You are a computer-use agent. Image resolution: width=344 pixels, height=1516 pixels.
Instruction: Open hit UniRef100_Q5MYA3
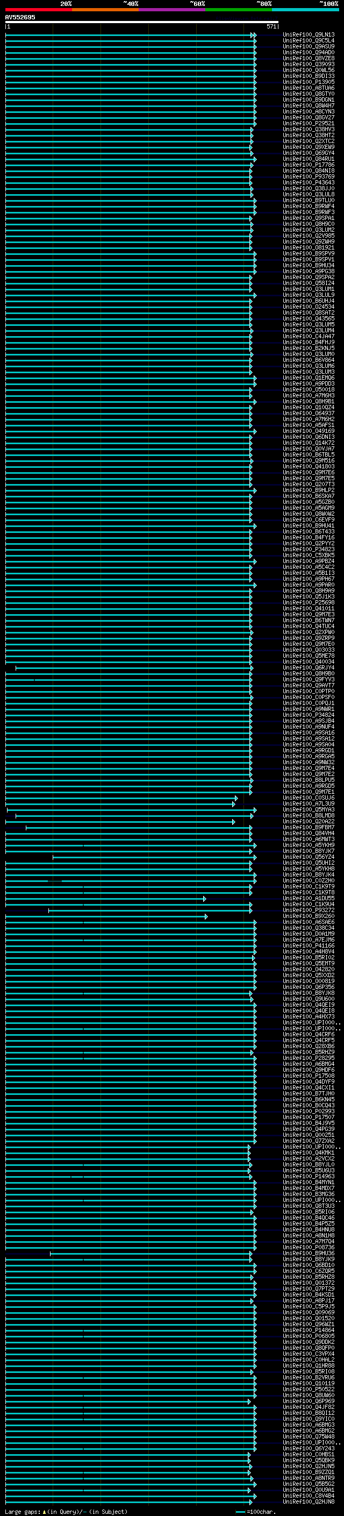pyautogui.click(x=309, y=810)
